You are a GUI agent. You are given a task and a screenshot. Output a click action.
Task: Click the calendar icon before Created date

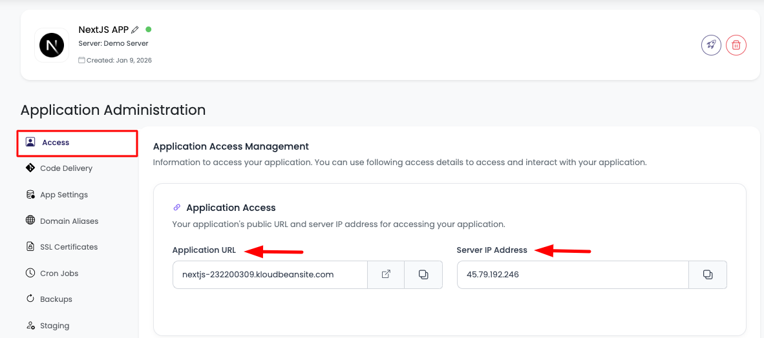click(x=82, y=60)
